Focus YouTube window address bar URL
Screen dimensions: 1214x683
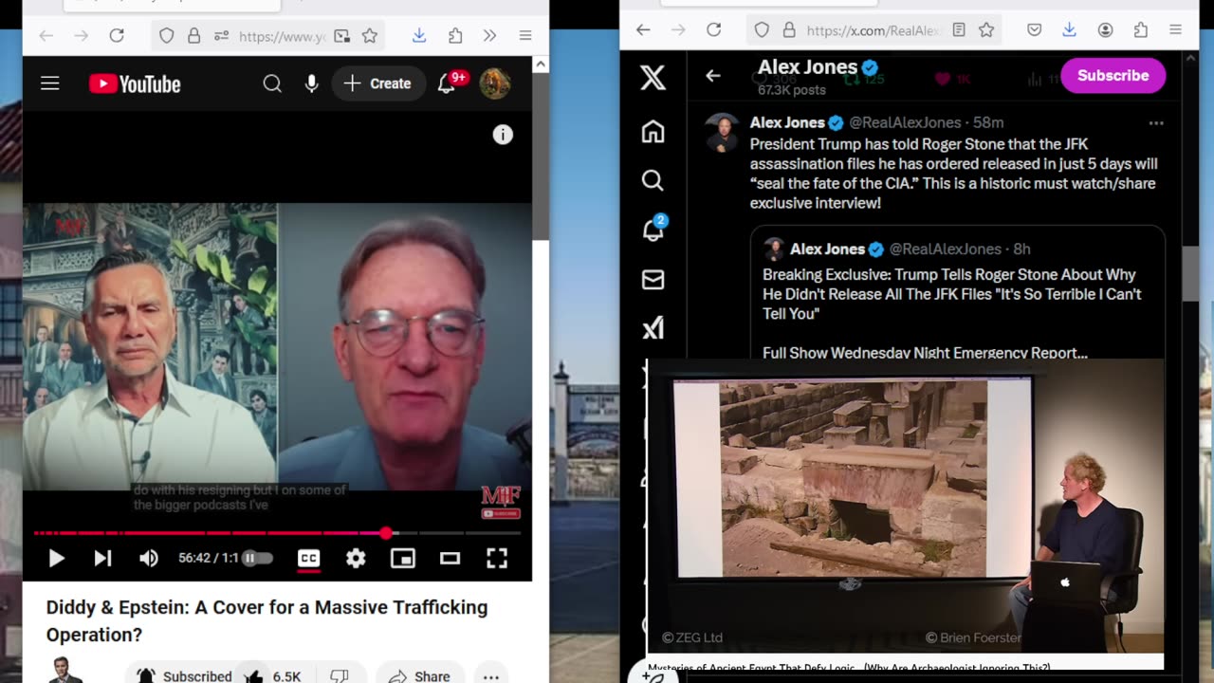tap(282, 36)
